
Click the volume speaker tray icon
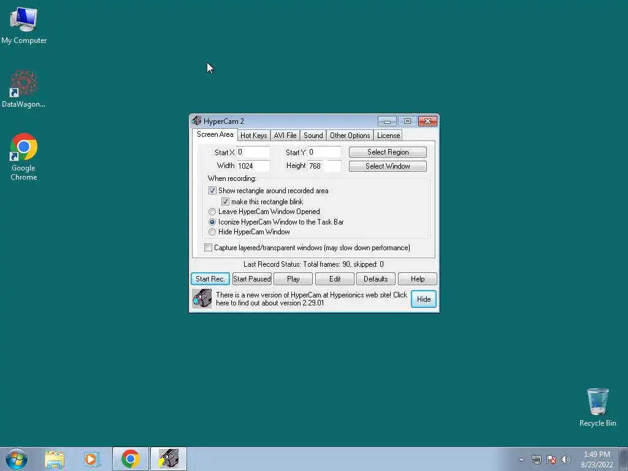pyautogui.click(x=566, y=459)
